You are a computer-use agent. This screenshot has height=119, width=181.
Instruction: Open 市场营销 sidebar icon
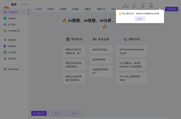[x=5, y=40]
